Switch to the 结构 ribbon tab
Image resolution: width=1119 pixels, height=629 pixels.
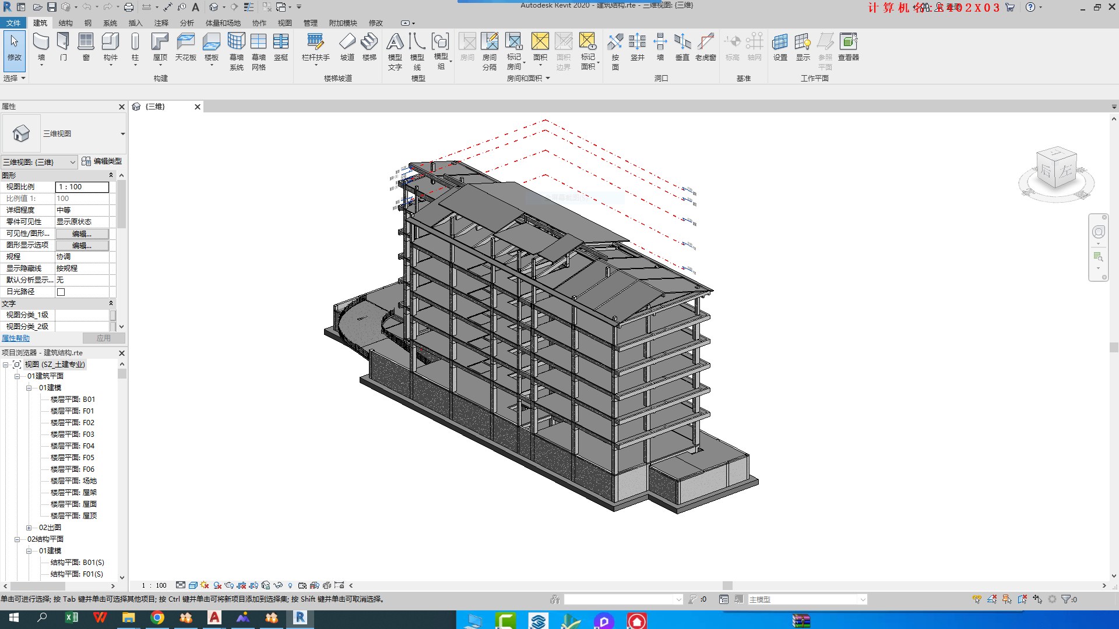coord(65,23)
